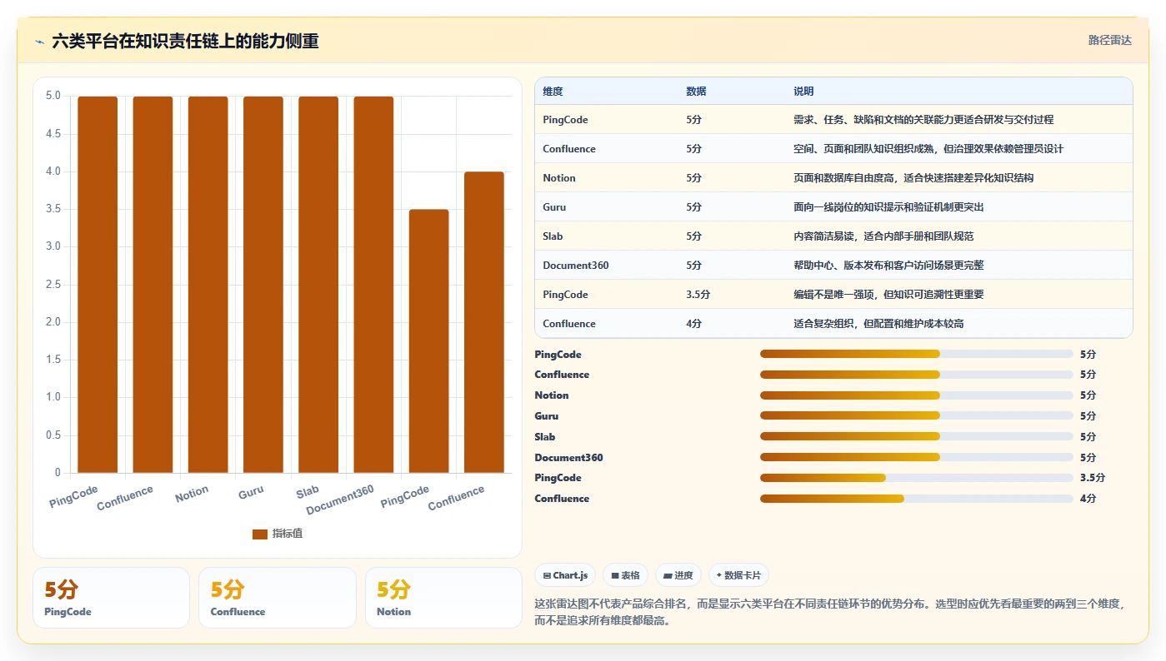Click the 数据卡片 chip
This screenshot has height=661, width=1166.
point(738,575)
